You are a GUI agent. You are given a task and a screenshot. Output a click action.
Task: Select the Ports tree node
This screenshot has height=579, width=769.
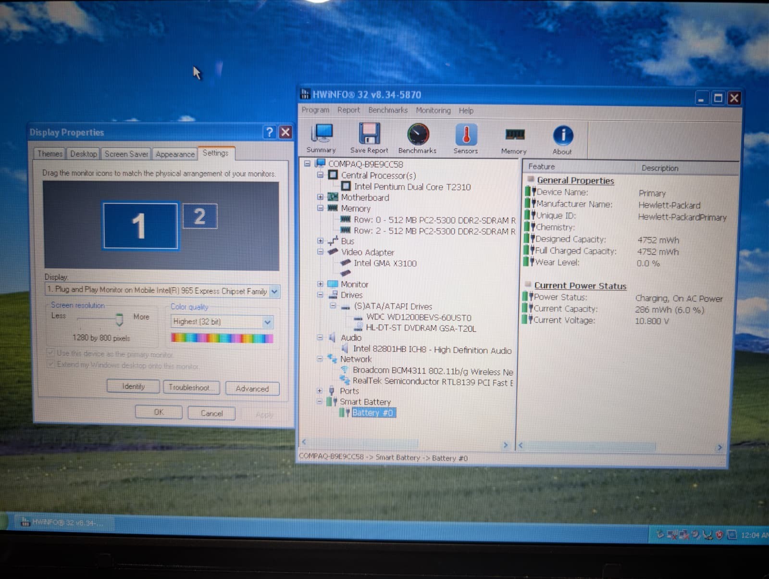[x=349, y=391]
